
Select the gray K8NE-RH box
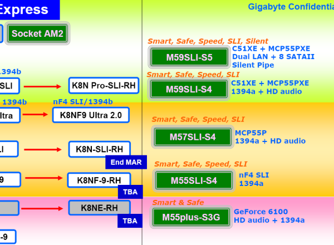click(x=99, y=208)
